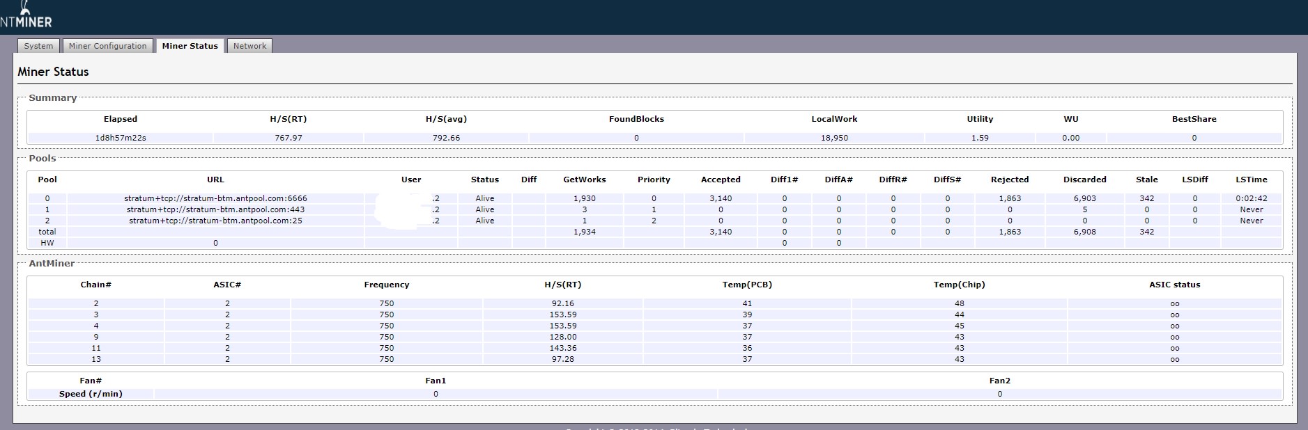This screenshot has width=1308, height=430.
Task: Click the BestShare column header
Action: click(1194, 119)
